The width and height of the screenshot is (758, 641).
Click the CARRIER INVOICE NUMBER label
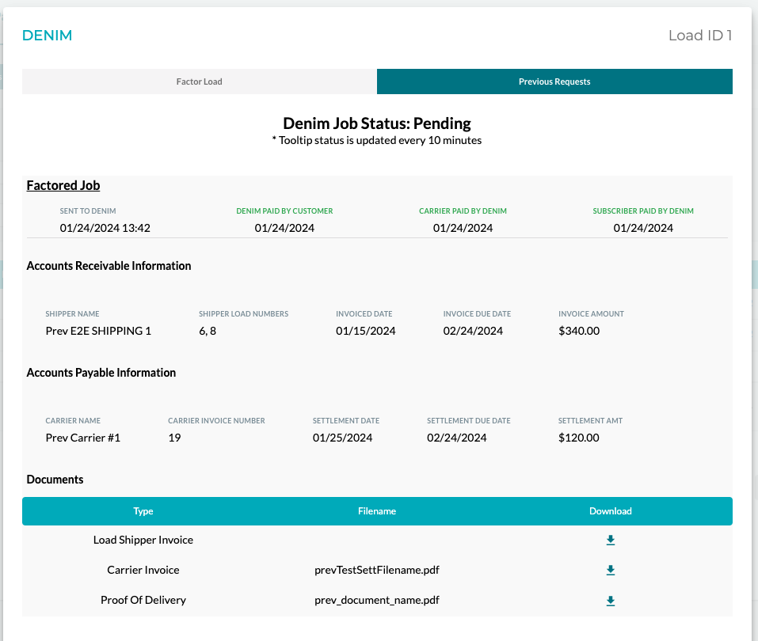(216, 421)
